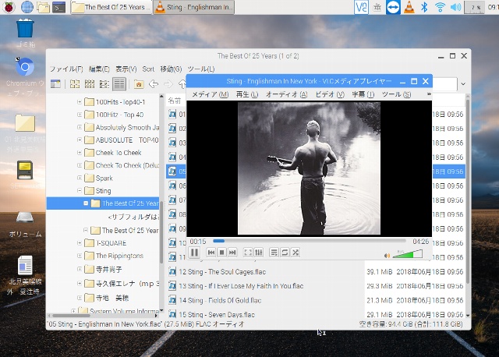Open the メディア menu in VLC
The image size is (499, 357).
coord(210,94)
